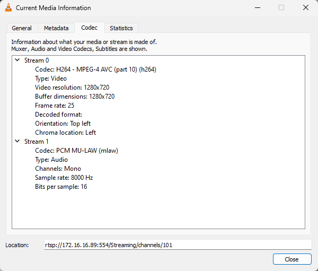Select the H264 codec row
This screenshot has width=318, height=271.
[x=95, y=69]
